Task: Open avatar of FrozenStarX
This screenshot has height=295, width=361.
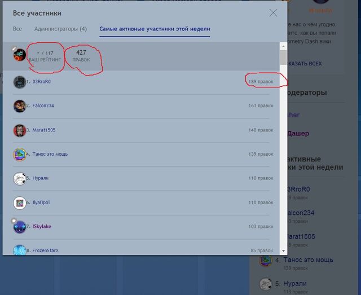Action: pyautogui.click(x=20, y=250)
